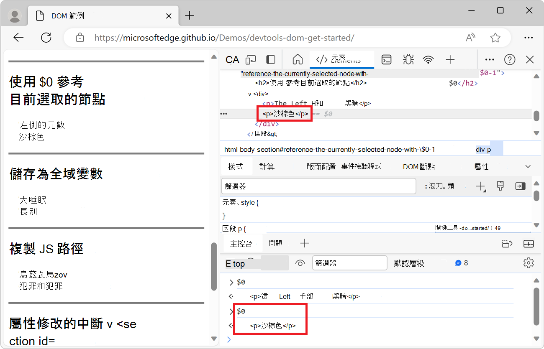Click the web page scrollbar down arrow
Viewport: 544px width, 349px height.
(214, 338)
